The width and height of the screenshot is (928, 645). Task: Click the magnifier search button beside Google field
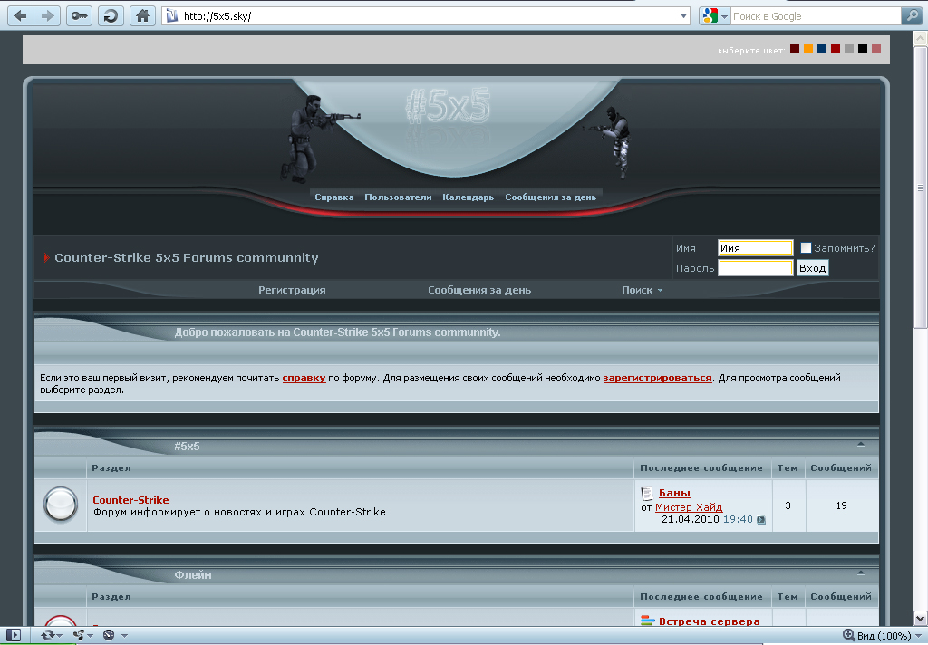(x=911, y=15)
